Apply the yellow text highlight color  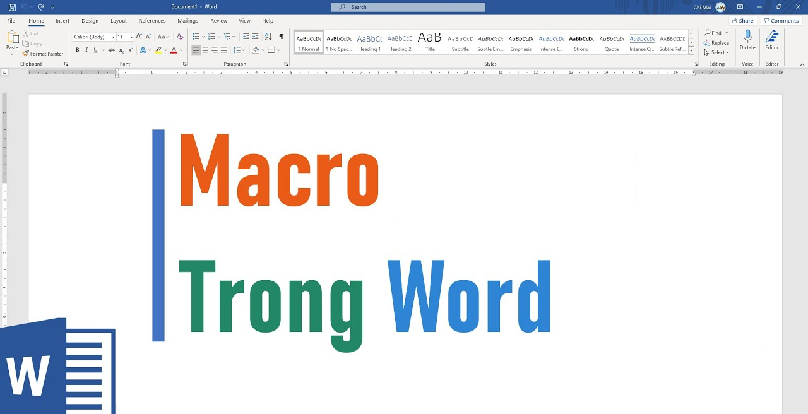157,50
